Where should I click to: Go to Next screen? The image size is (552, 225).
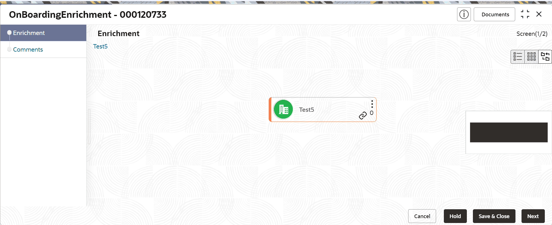533,216
